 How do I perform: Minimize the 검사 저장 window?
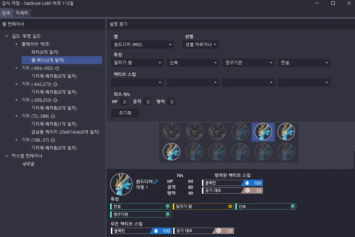pyautogui.click(x=317, y=3)
